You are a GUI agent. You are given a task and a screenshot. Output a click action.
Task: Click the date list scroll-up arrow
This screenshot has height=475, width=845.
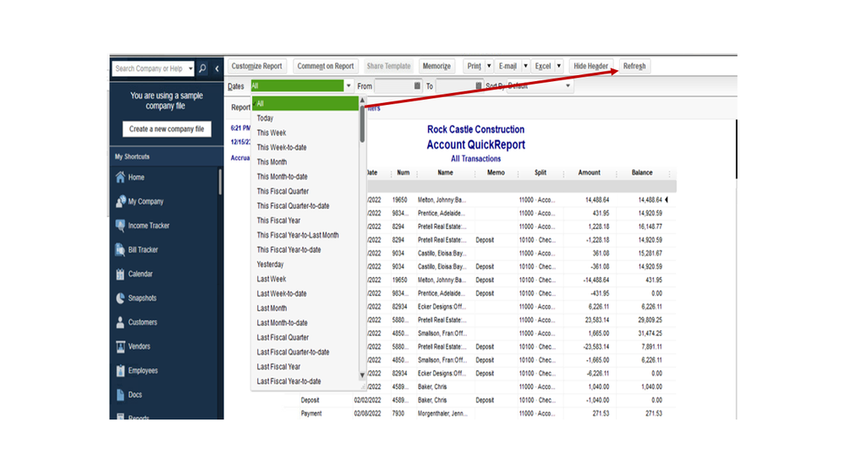(362, 101)
